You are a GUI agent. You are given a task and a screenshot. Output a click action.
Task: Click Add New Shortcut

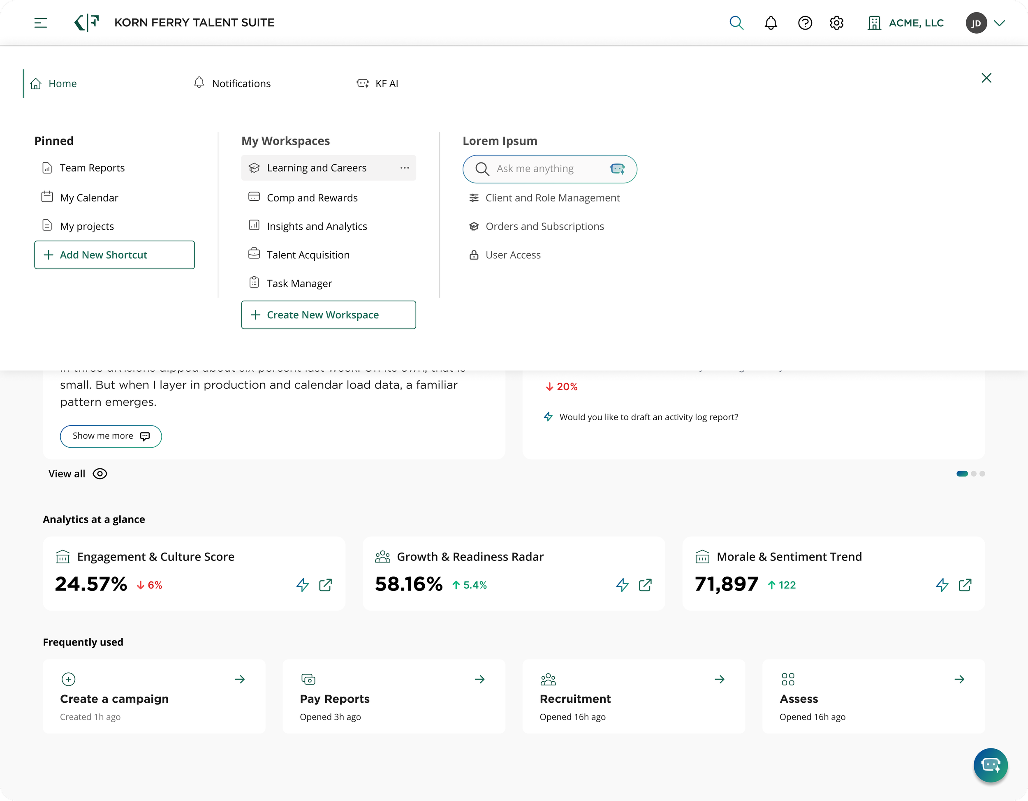point(114,255)
